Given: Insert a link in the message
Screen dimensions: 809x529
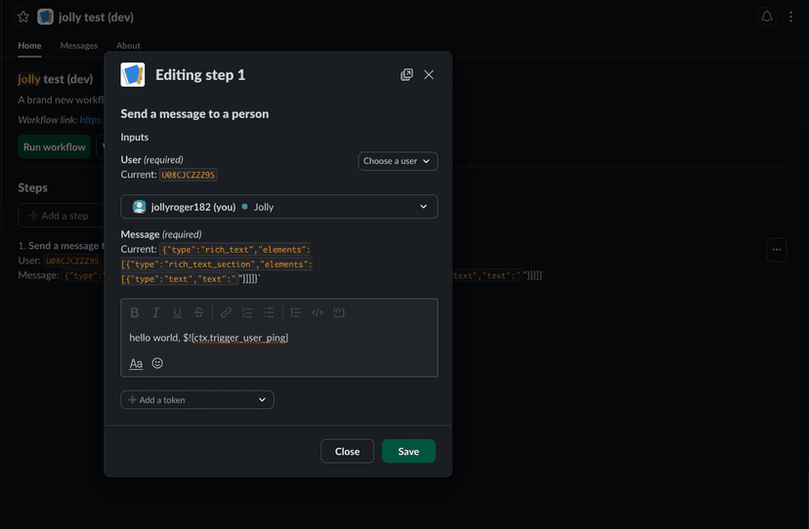Looking at the screenshot, I should point(226,312).
